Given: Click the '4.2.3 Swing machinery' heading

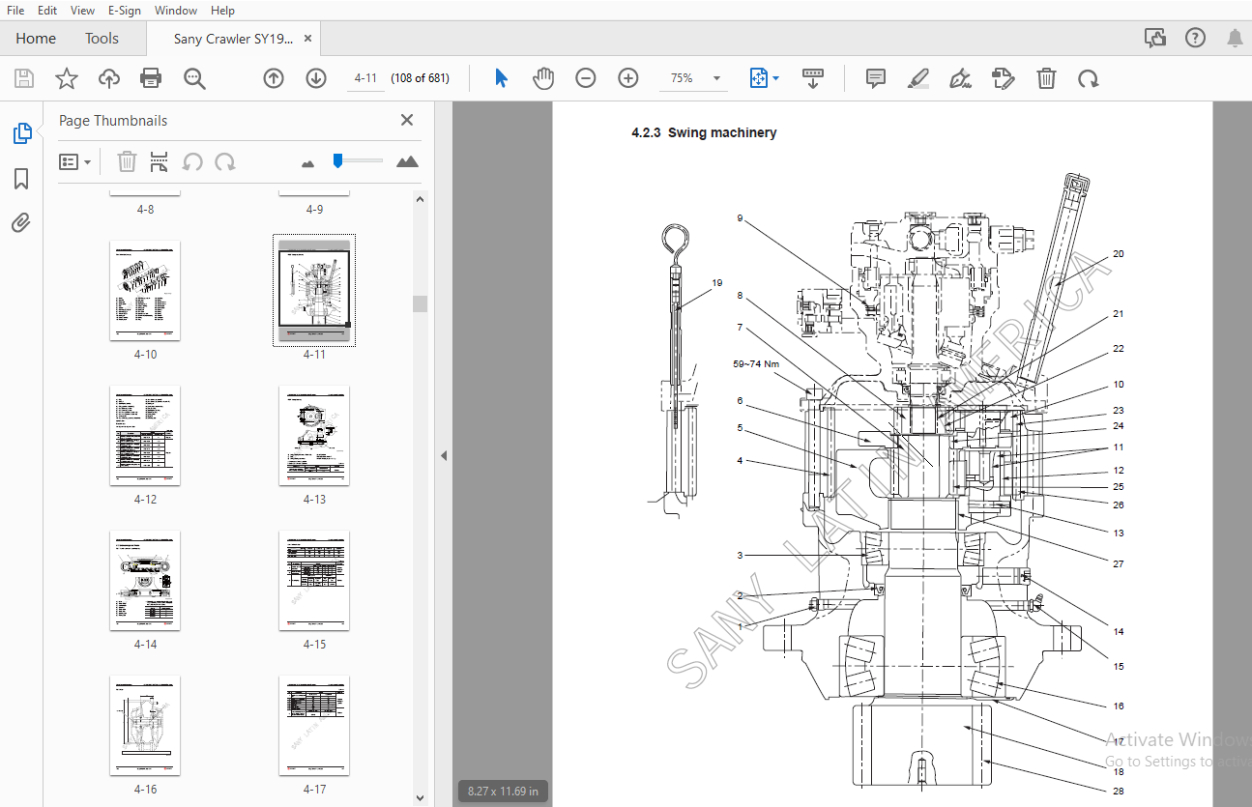Looking at the screenshot, I should tap(704, 133).
